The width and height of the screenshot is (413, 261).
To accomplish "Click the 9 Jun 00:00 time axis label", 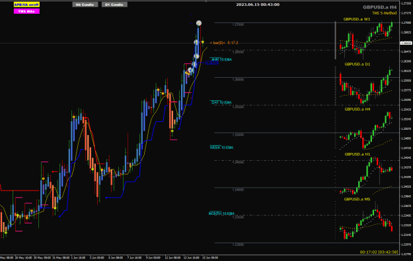I will click(x=153, y=258).
